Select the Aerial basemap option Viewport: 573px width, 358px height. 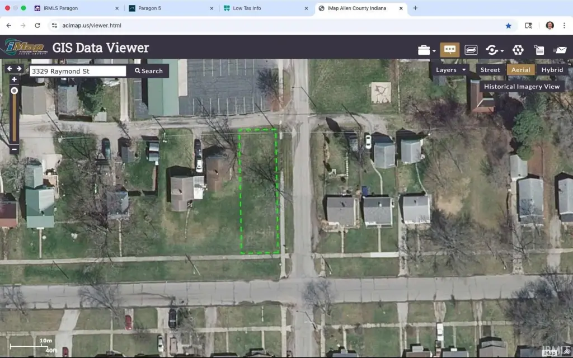click(x=521, y=70)
